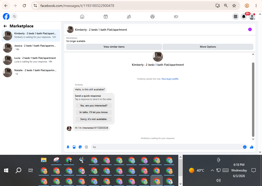Click the message input field

(x=167, y=147)
